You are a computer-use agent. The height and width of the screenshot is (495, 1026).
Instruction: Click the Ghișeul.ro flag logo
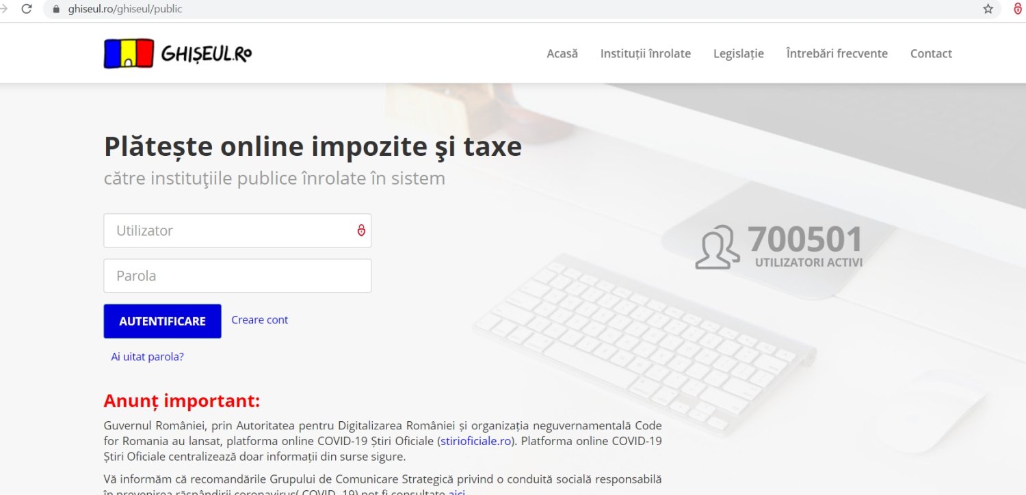coord(127,53)
